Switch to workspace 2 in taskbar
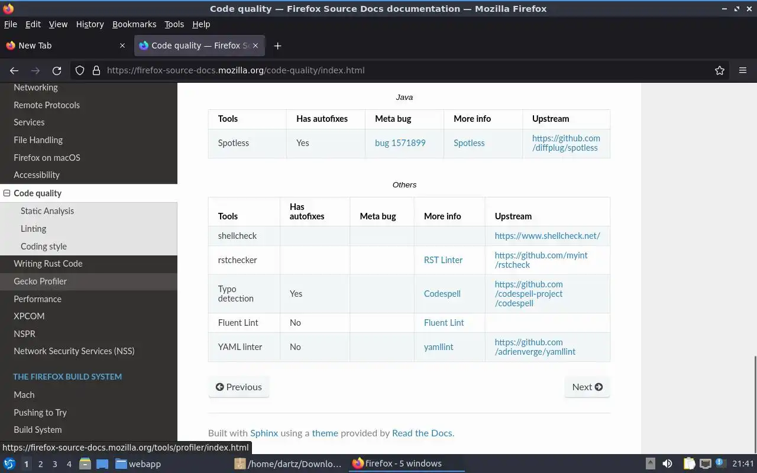 (40, 464)
